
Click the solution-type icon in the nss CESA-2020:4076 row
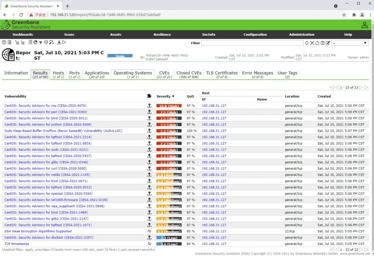[x=149, y=106]
